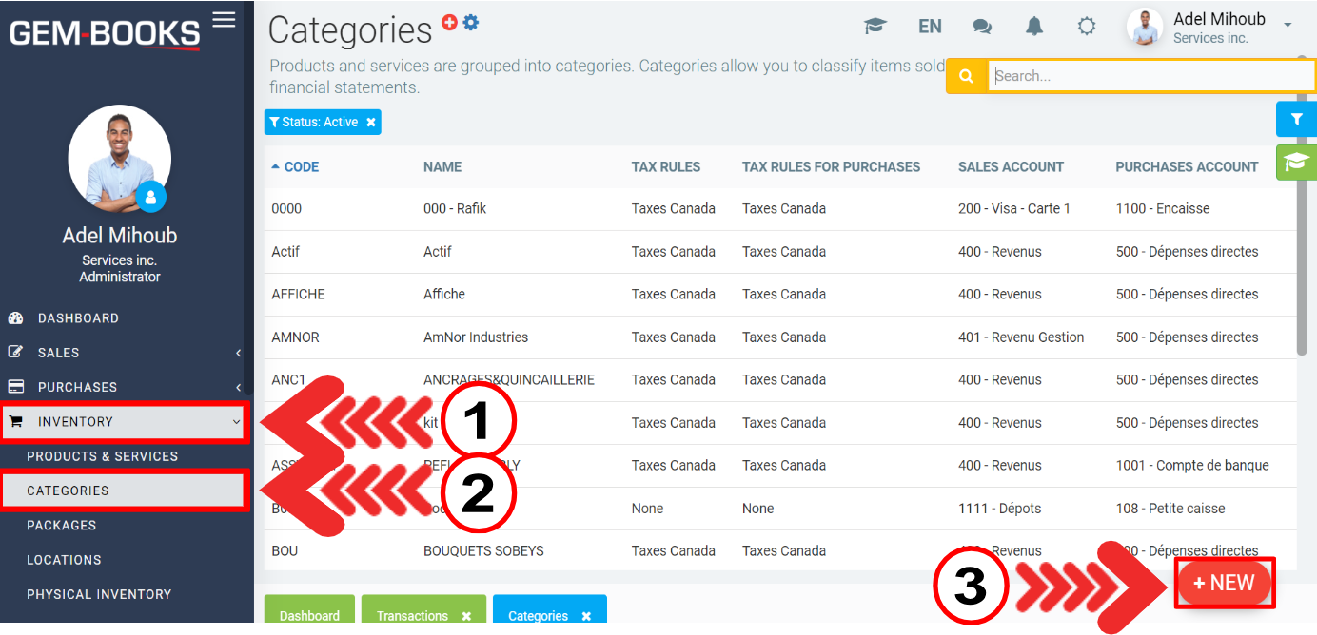Image resolution: width=1317 pixels, height=635 pixels.
Task: Open the graduation cap training icon in header
Action: click(875, 27)
